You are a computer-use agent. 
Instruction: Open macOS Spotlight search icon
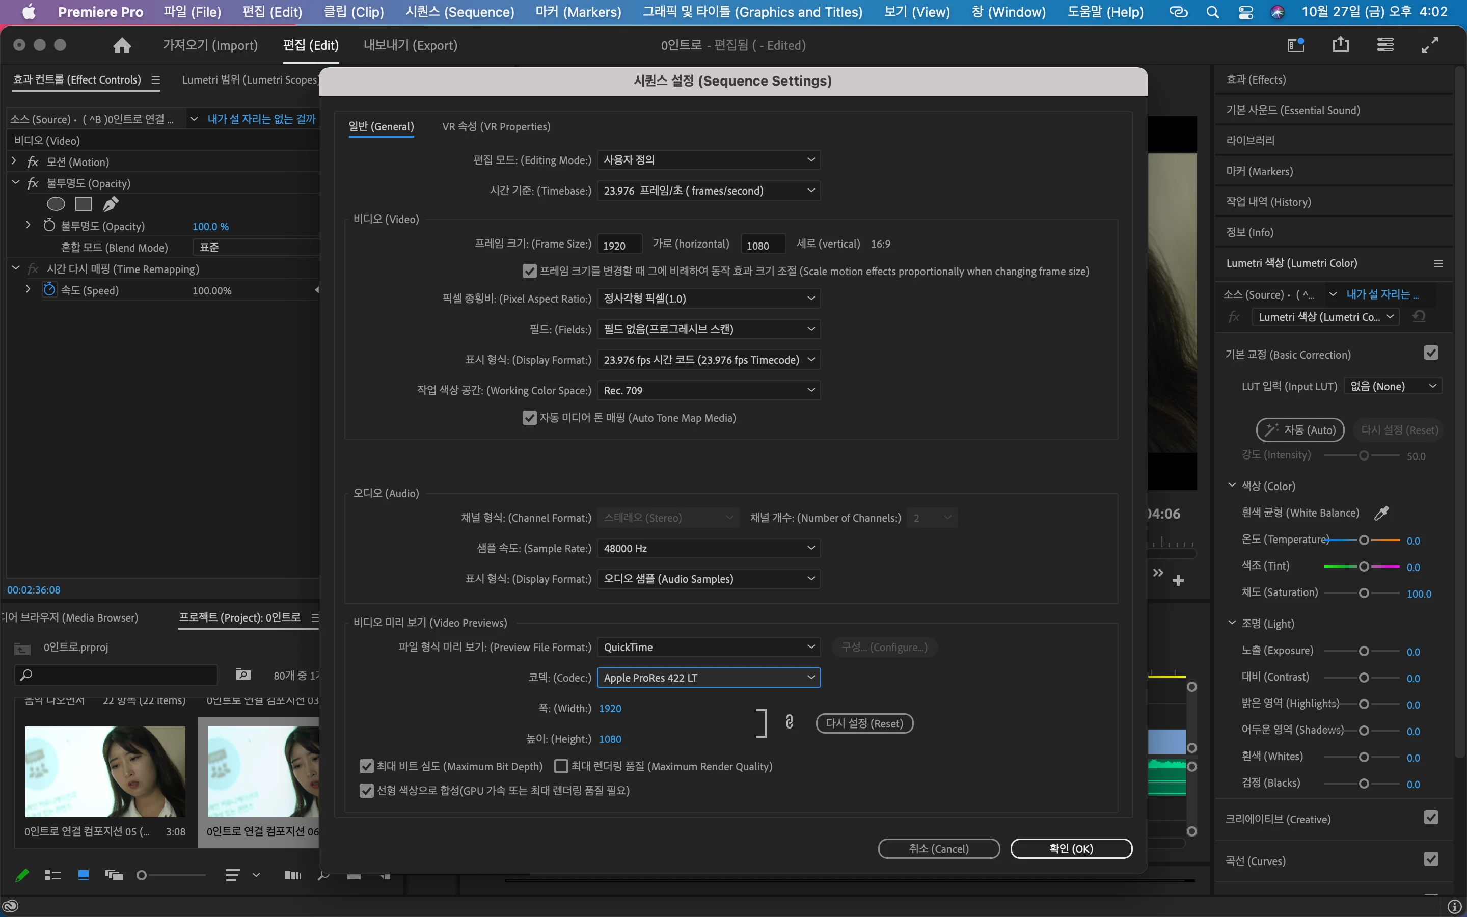point(1212,12)
